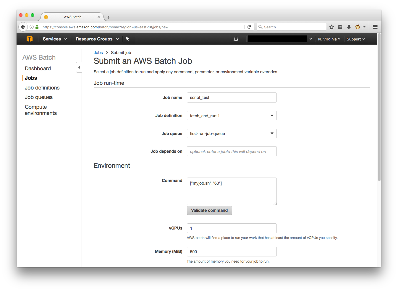Viewport: 398px width, 291px height.
Task: Open Job queues in sidebar
Action: 39,97
